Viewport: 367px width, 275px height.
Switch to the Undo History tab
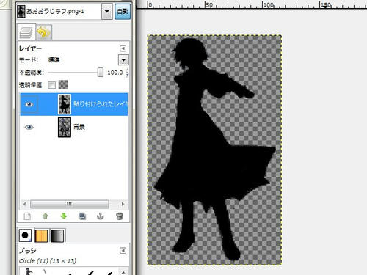(x=43, y=32)
